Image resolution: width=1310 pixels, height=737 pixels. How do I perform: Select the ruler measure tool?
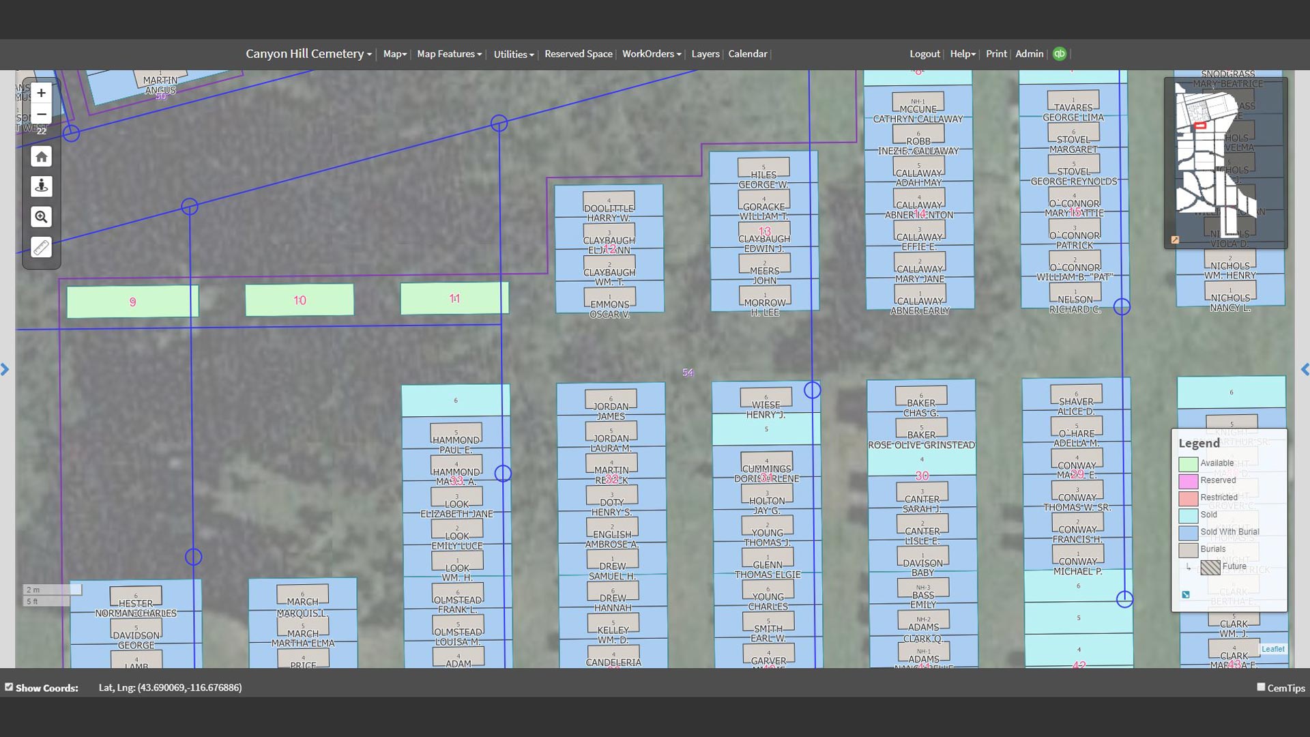(x=41, y=247)
